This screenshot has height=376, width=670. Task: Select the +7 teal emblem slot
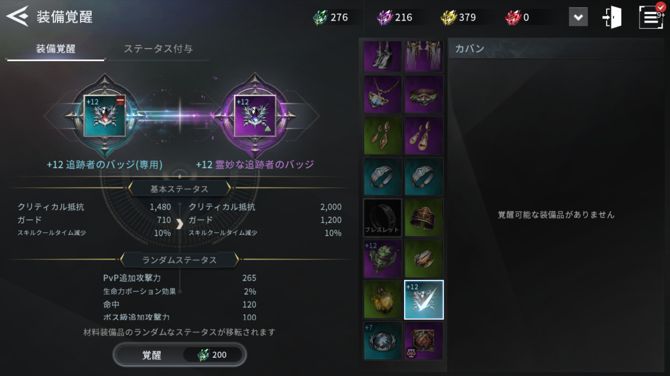382,341
